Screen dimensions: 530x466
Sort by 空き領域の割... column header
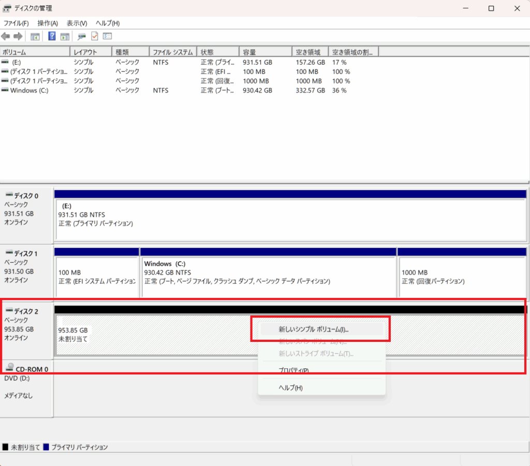coord(354,52)
